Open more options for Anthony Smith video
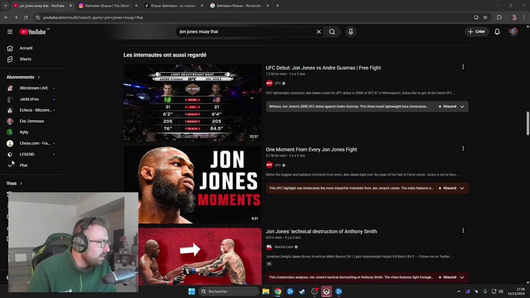The width and height of the screenshot is (530, 298). [x=463, y=231]
